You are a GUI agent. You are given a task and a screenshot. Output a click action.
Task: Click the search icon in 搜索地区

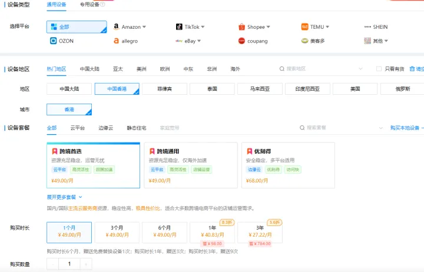coord(281,69)
